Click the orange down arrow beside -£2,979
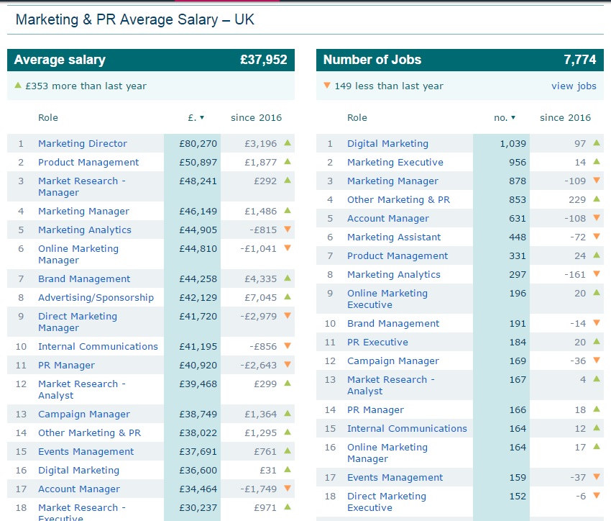This screenshot has width=611, height=521. point(288,315)
